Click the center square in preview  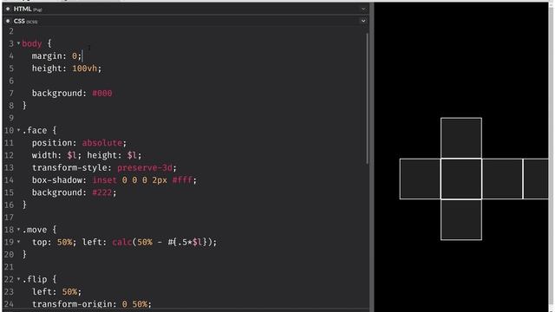461,179
